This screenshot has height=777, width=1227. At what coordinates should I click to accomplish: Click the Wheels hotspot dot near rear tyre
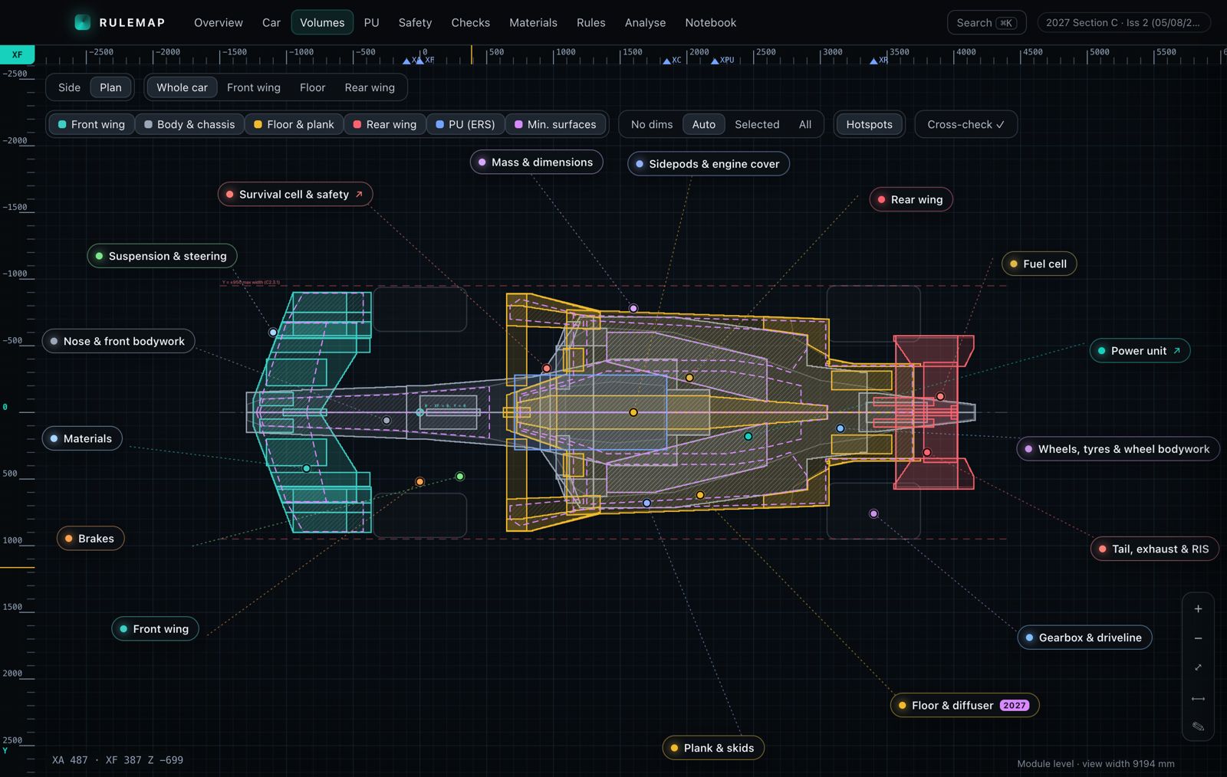[873, 513]
